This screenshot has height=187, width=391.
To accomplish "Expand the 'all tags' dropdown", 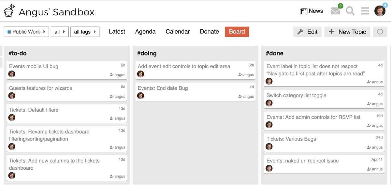I will pos(85,32).
